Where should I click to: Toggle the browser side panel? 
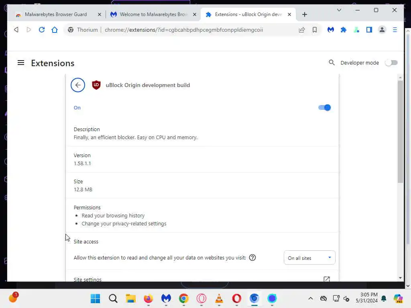[369, 30]
